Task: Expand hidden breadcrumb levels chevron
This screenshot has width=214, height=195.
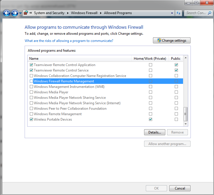Action: click(x=31, y=13)
